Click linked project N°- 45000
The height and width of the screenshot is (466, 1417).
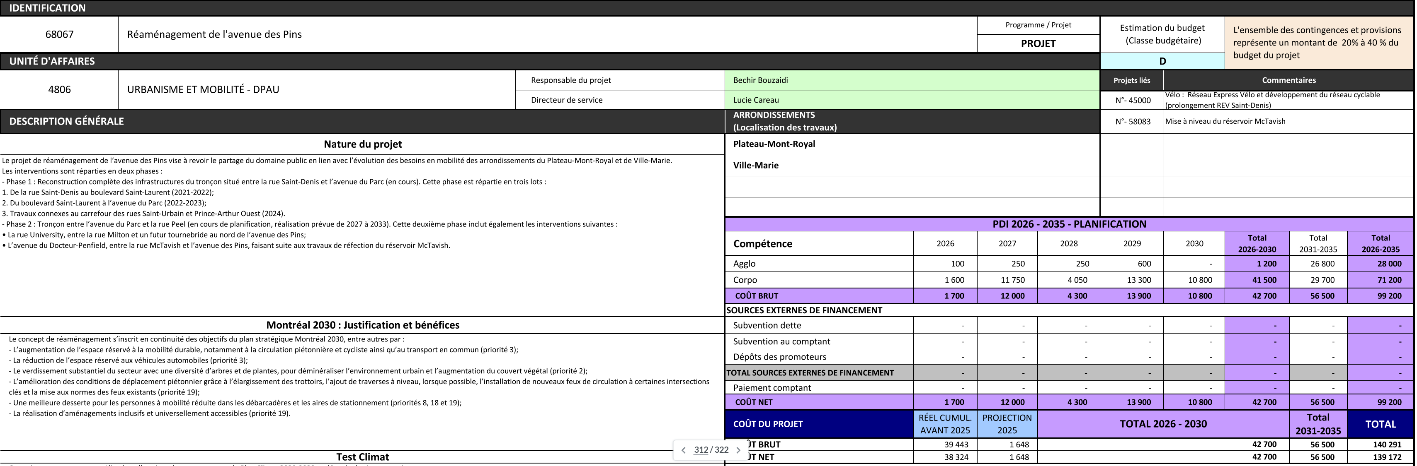coord(1132,101)
